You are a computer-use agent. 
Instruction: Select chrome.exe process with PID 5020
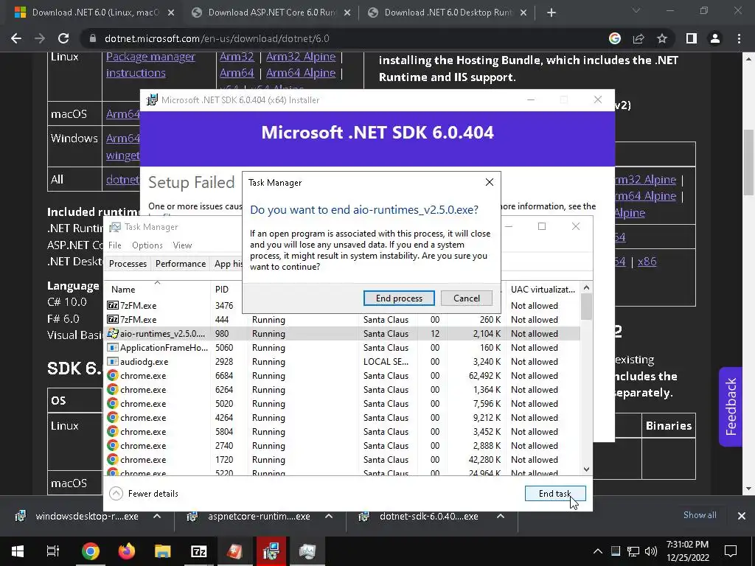[x=342, y=403]
